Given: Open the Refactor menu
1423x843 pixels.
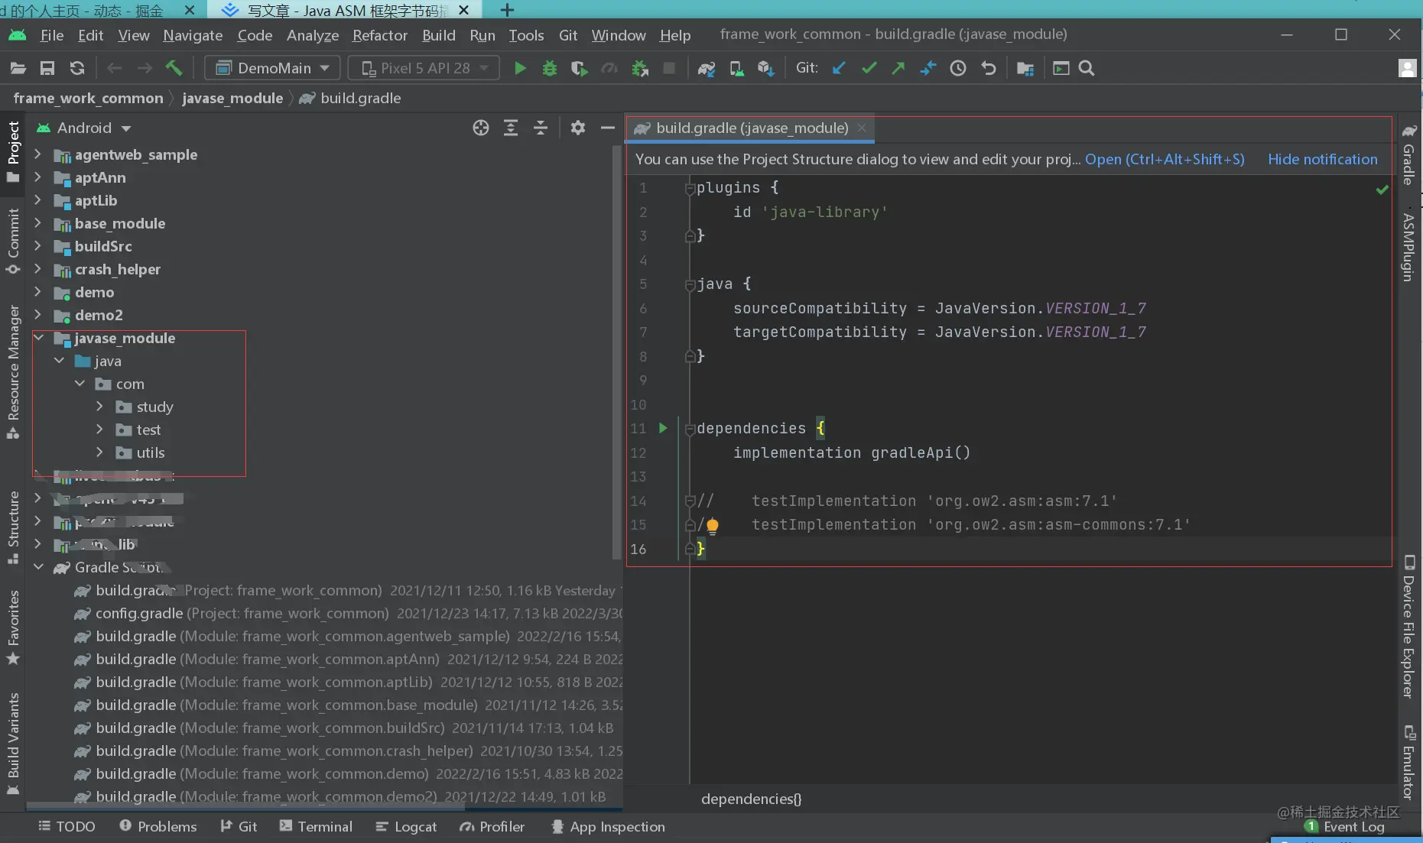Looking at the screenshot, I should click(380, 35).
